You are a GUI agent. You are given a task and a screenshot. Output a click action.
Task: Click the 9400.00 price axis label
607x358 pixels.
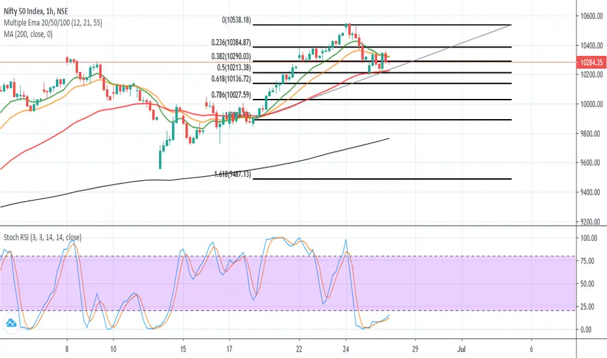[x=591, y=192]
